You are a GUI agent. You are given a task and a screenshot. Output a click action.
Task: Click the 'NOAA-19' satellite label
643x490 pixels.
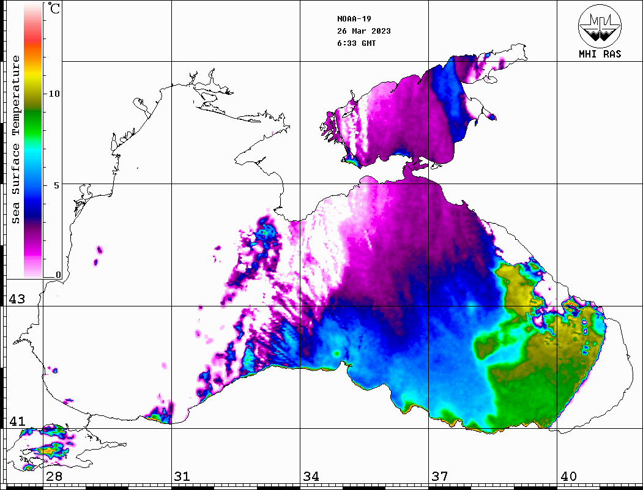(354, 19)
